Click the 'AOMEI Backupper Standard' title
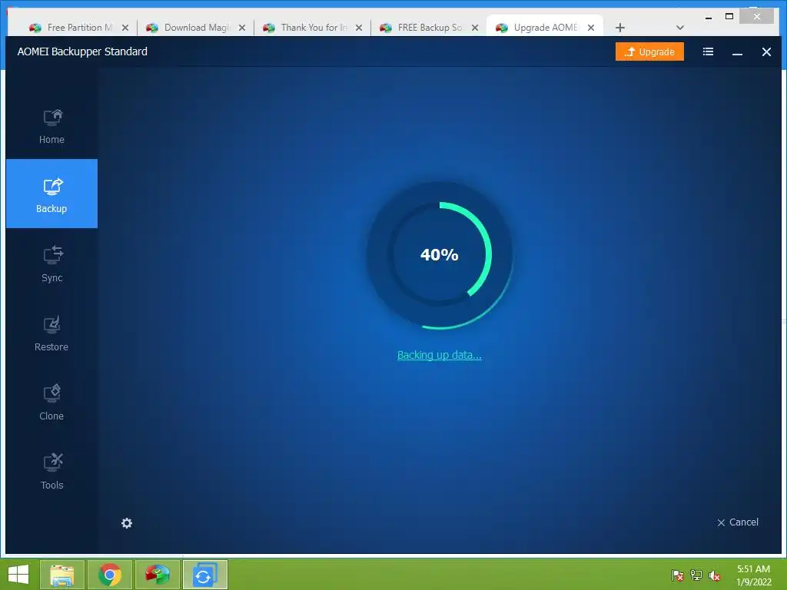This screenshot has width=787, height=590. pyautogui.click(x=82, y=51)
